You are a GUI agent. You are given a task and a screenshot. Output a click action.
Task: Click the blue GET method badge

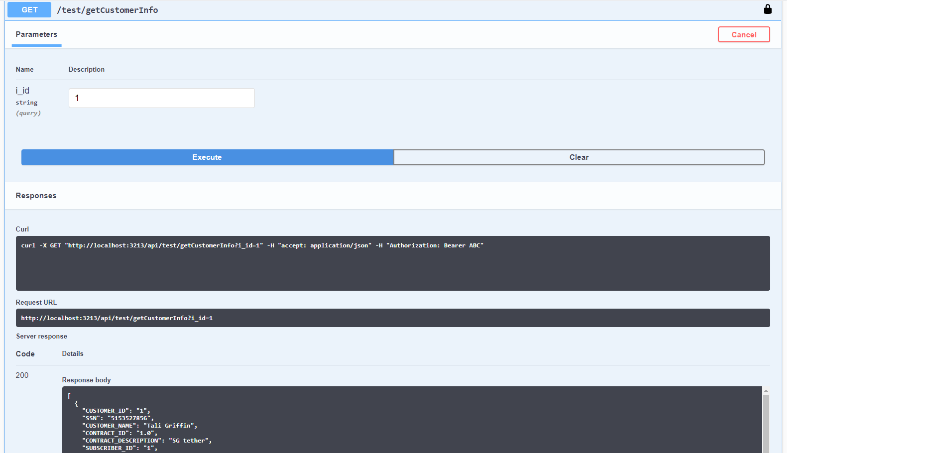[x=29, y=10]
